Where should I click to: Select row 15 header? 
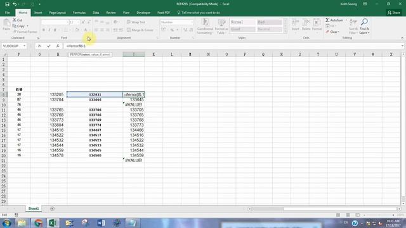tap(4, 130)
